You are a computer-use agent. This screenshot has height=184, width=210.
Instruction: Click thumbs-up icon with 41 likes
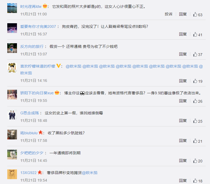click(195, 34)
